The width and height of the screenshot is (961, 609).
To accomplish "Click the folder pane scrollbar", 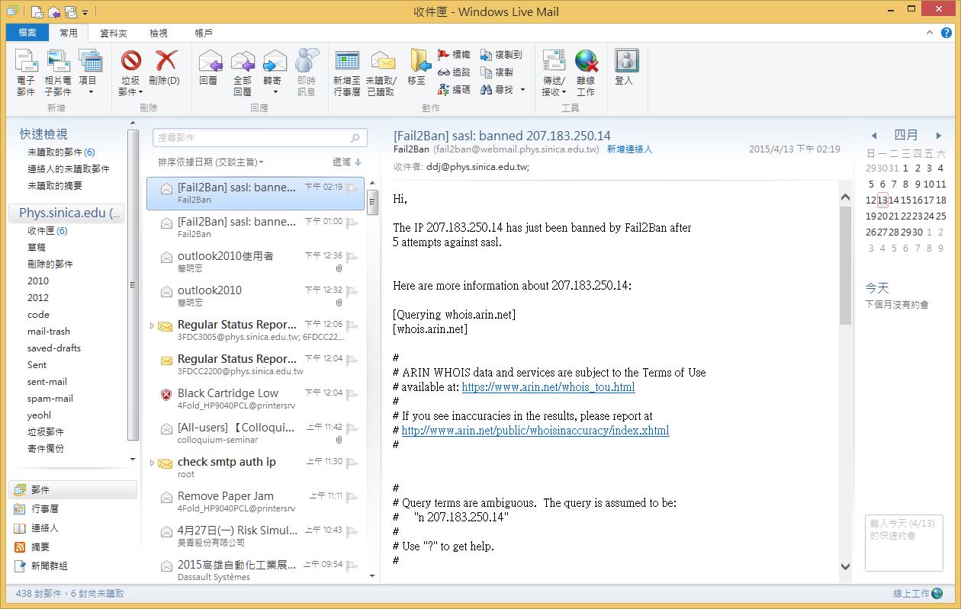I will pyautogui.click(x=133, y=285).
